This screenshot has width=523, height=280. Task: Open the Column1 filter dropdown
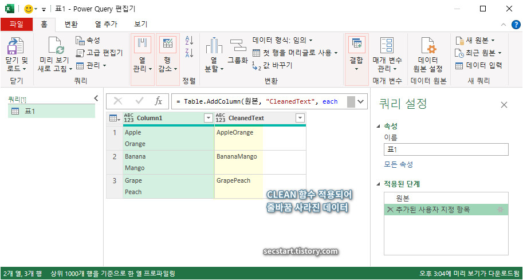tap(208, 118)
